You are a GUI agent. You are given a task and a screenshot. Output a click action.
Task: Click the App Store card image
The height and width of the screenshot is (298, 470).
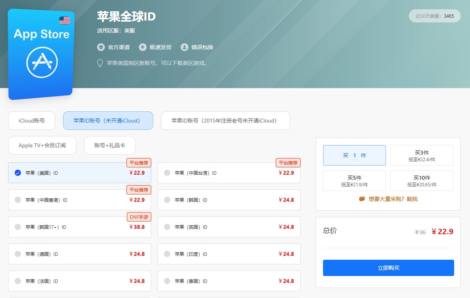pyautogui.click(x=41, y=54)
